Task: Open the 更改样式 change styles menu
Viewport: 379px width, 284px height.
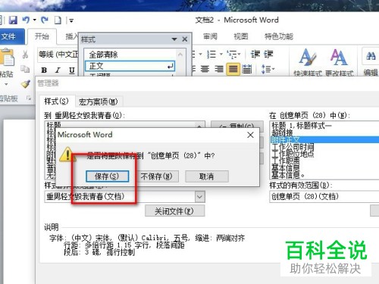Action: [339, 62]
